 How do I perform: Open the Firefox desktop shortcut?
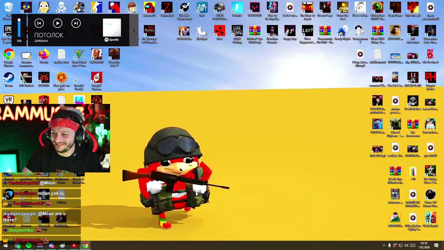44,56
